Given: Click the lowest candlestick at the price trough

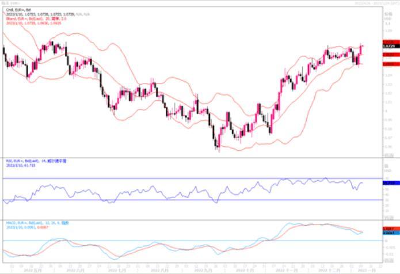Looking at the screenshot, I should [x=218, y=143].
